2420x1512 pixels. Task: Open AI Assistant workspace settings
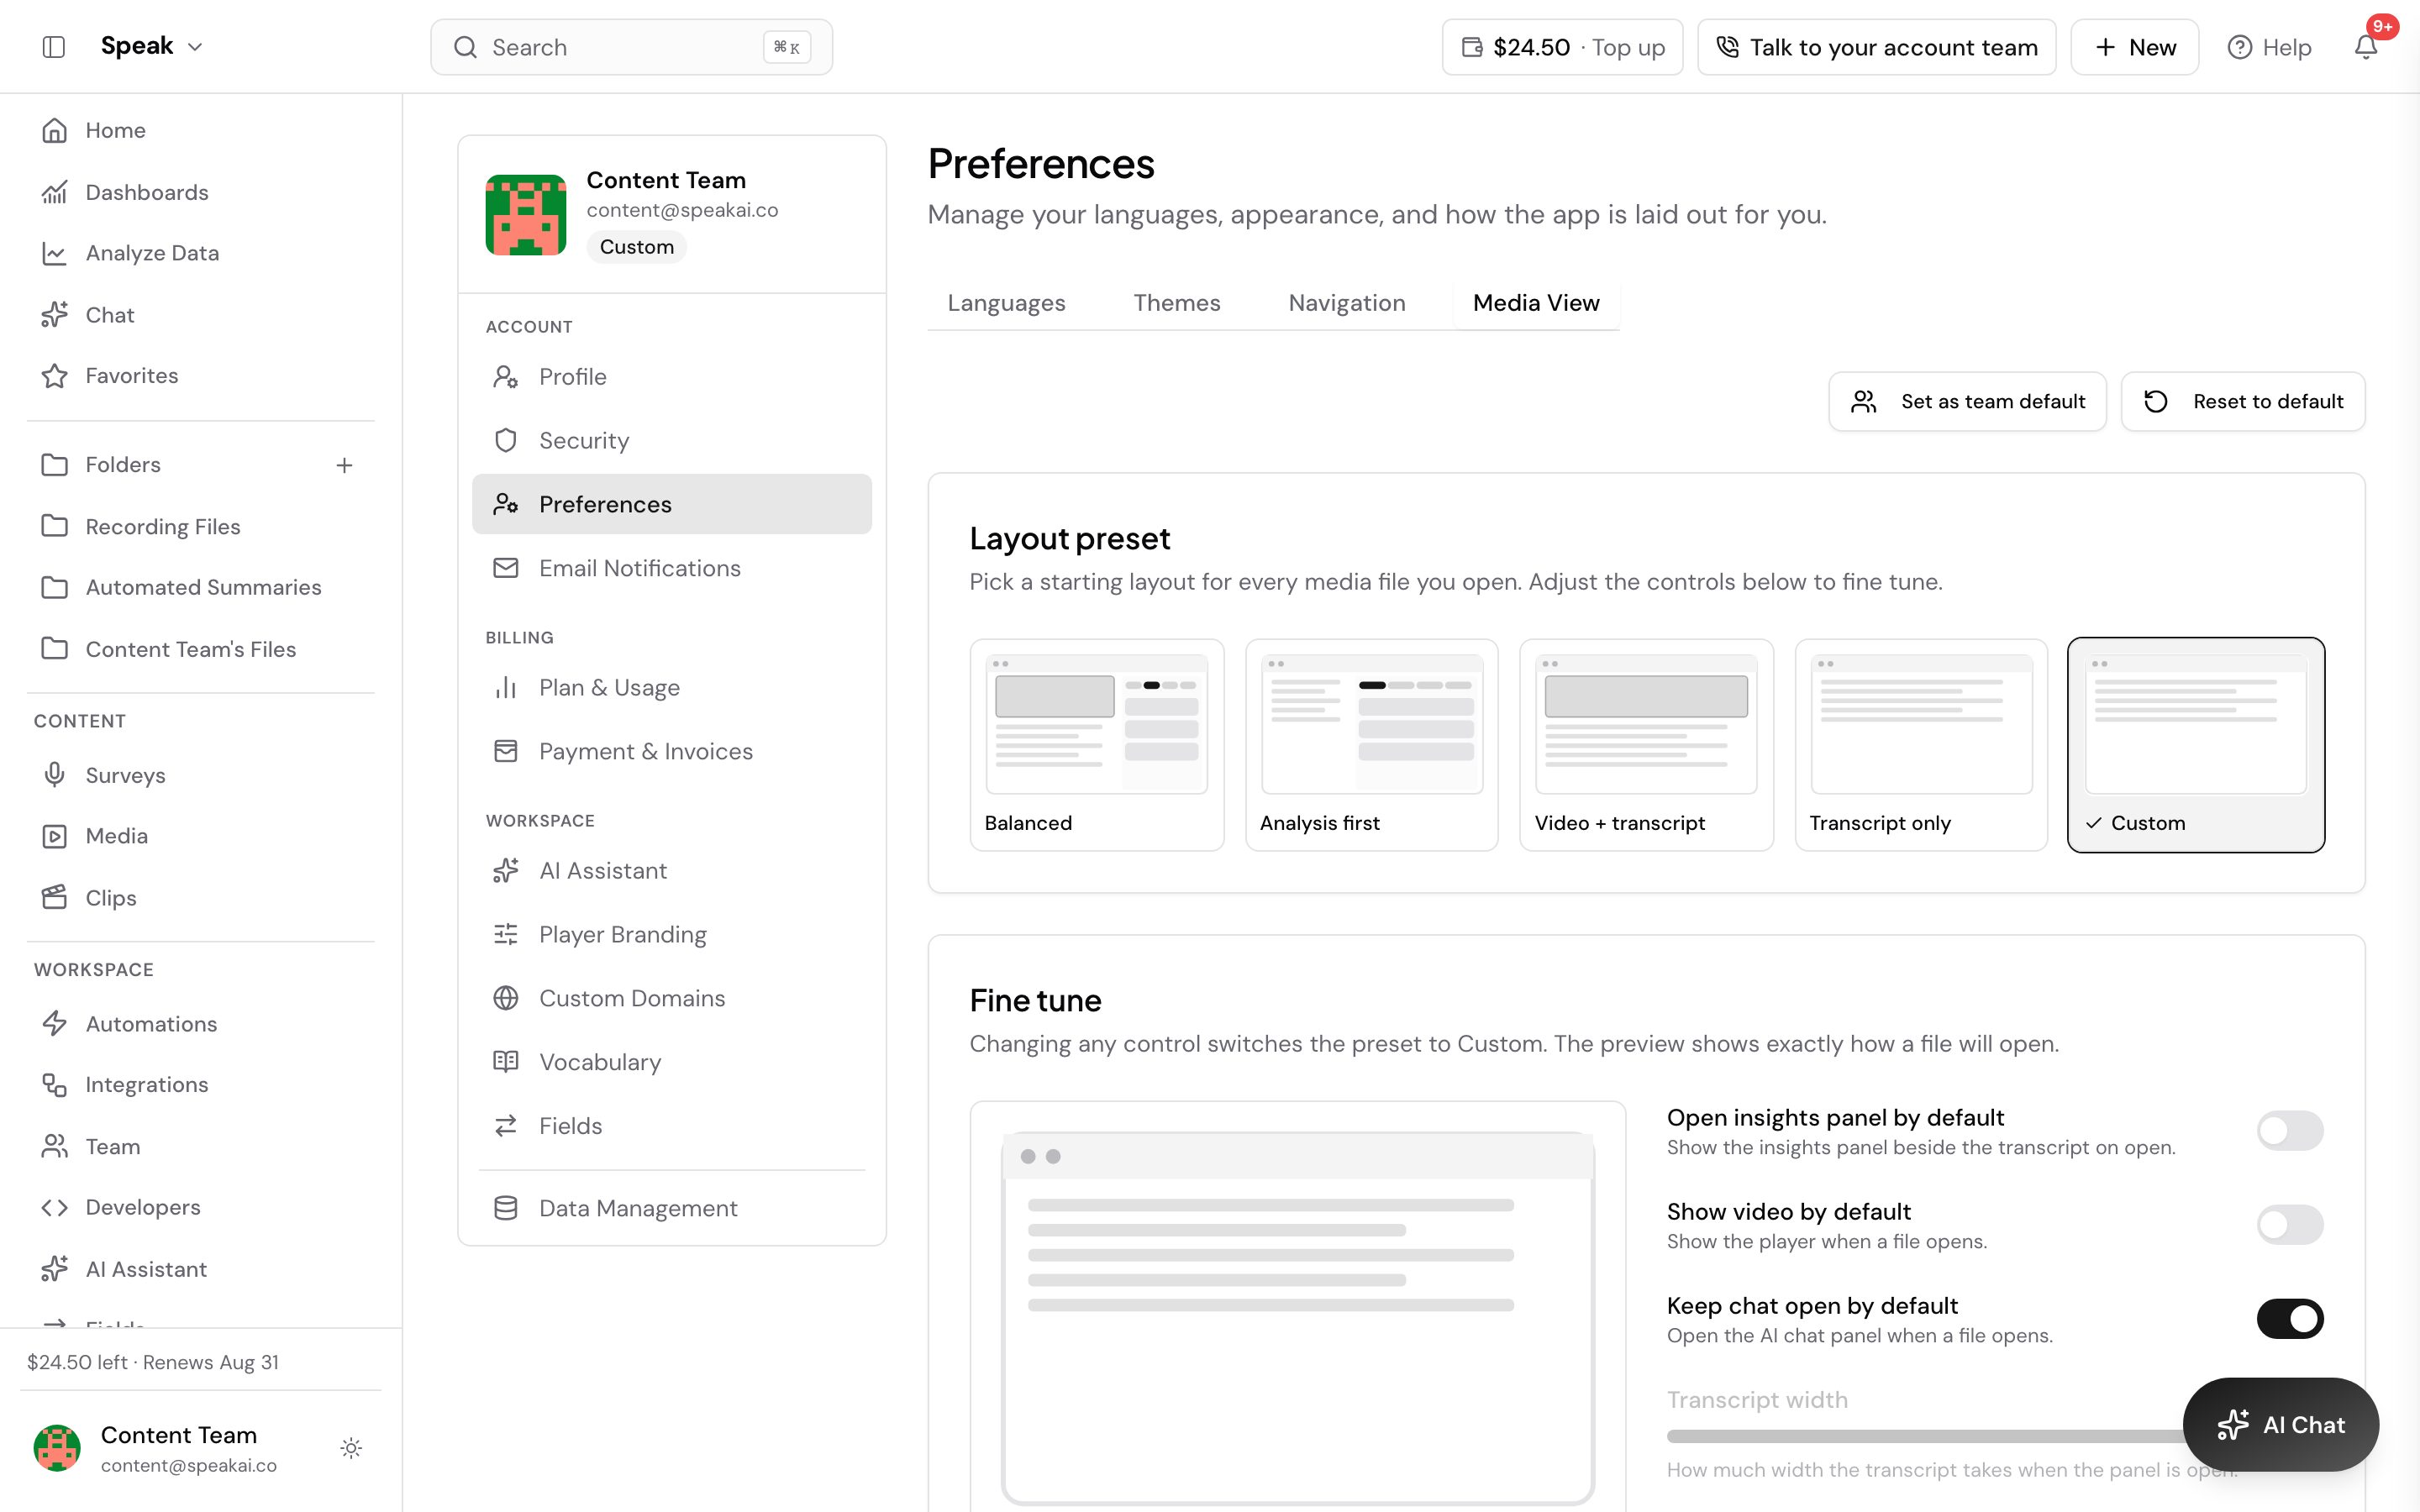pos(672,871)
